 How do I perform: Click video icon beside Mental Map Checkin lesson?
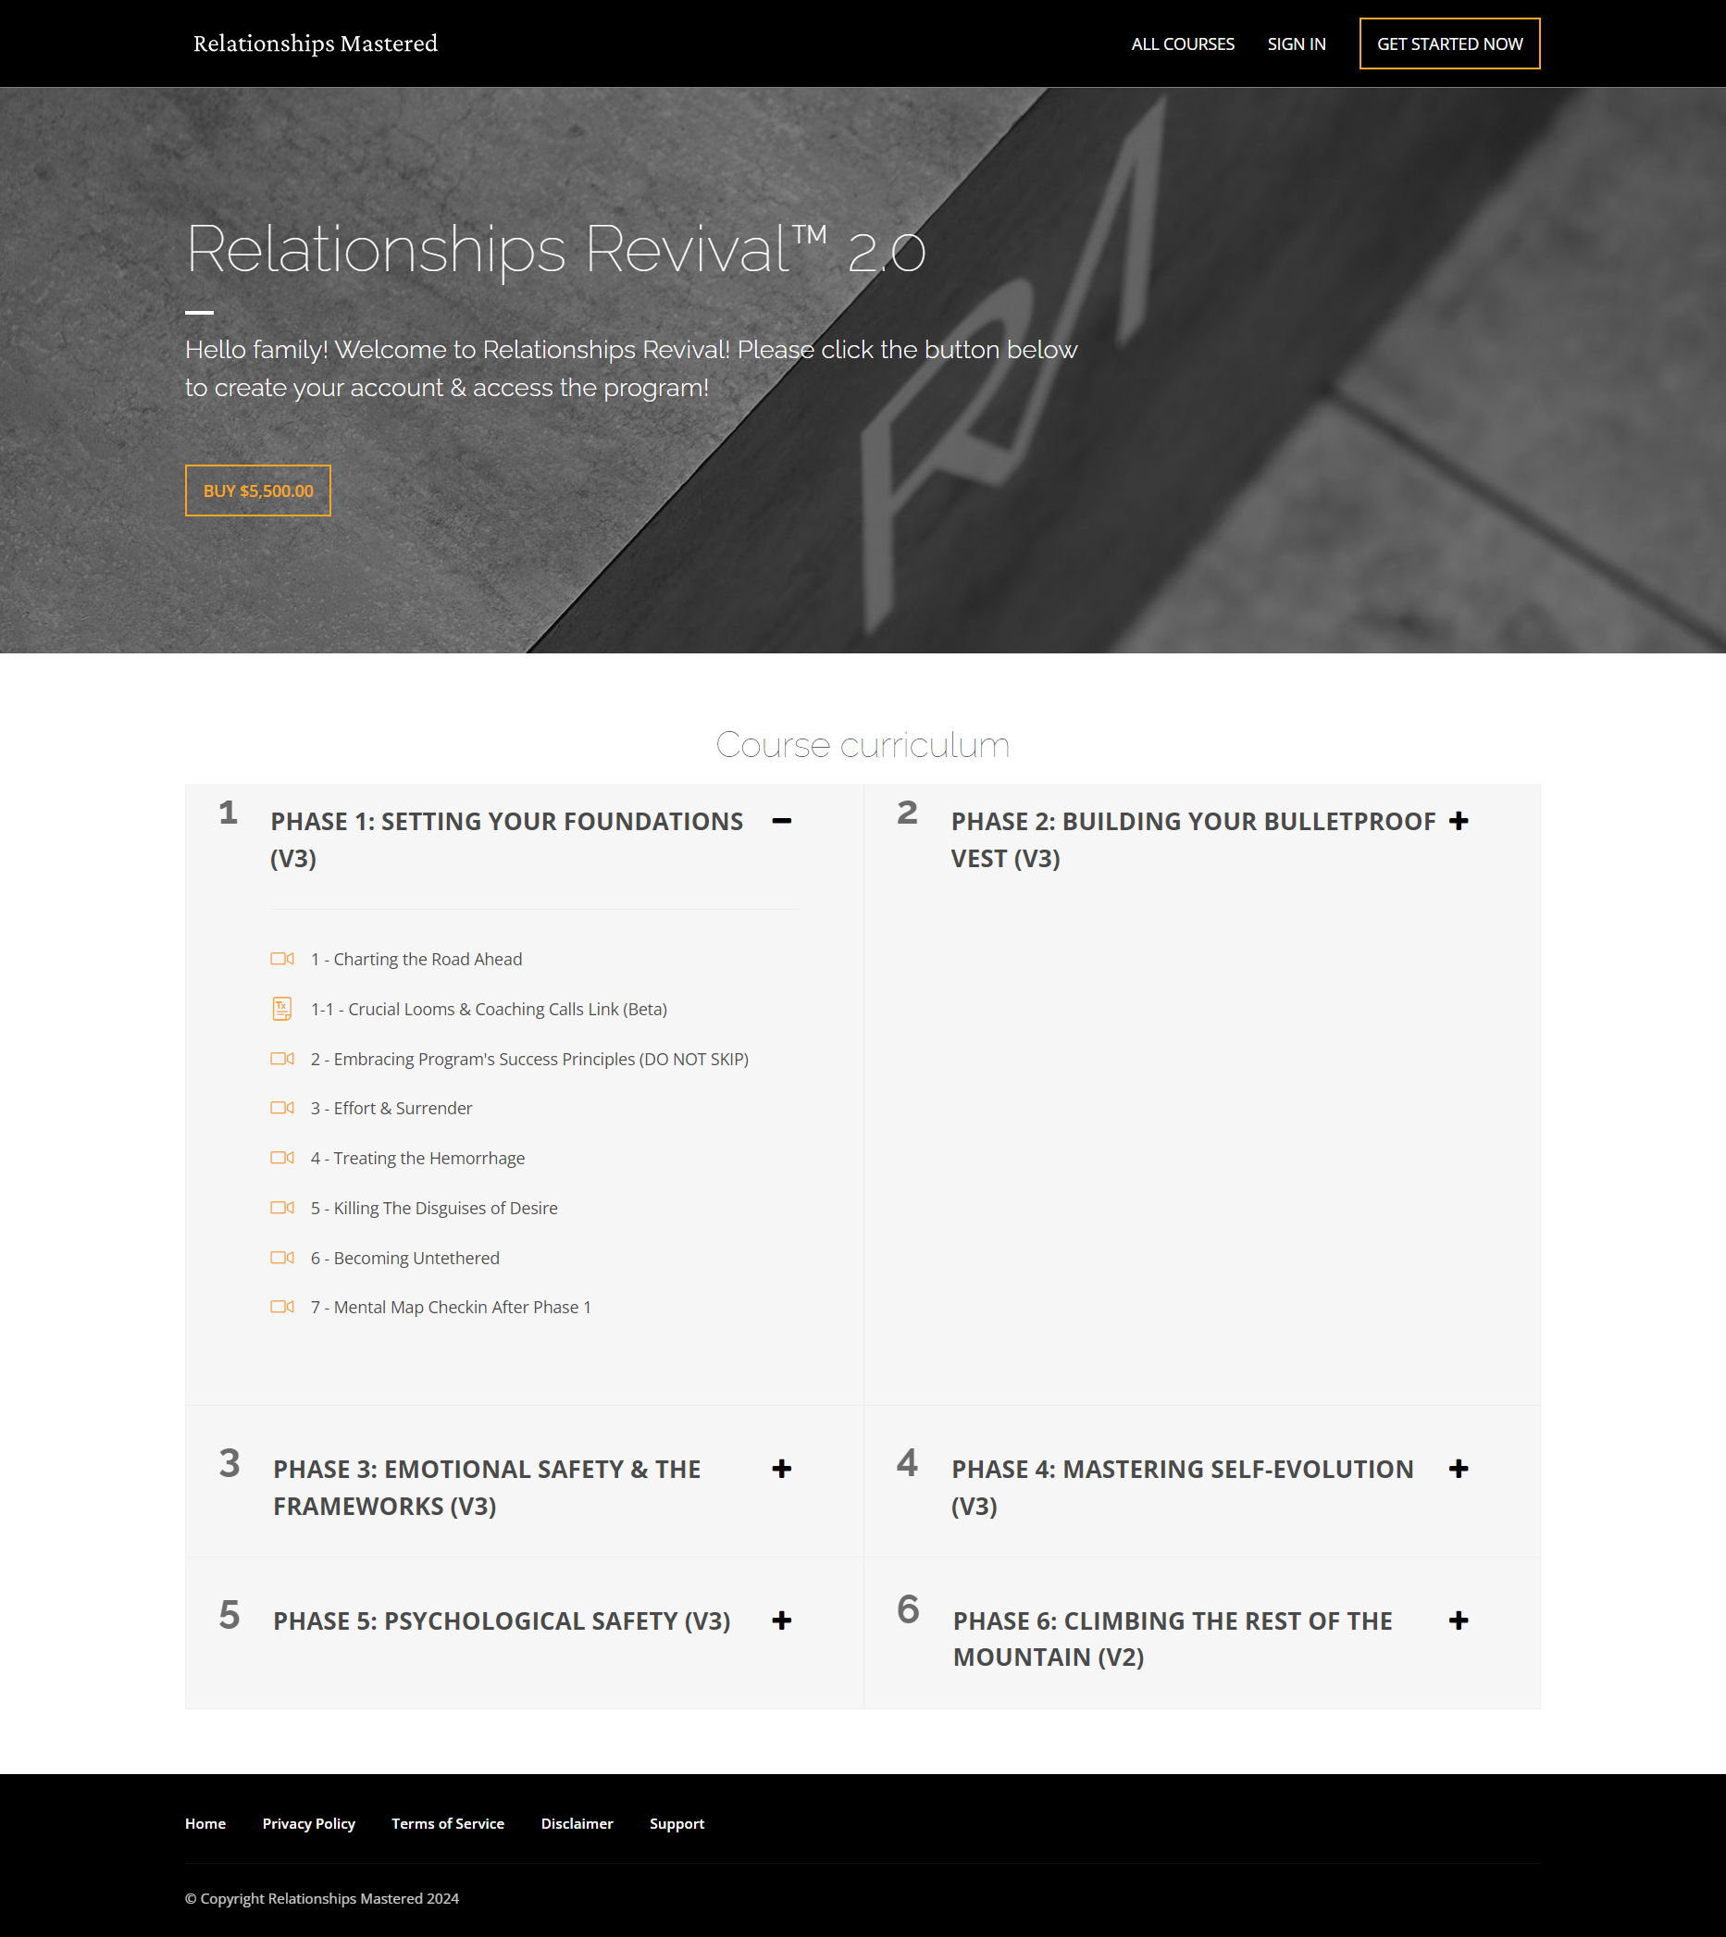point(281,1307)
